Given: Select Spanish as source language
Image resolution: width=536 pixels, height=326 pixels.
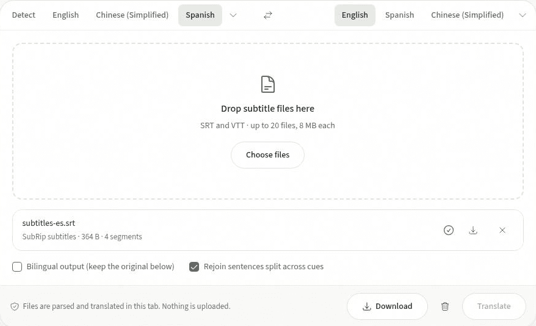Looking at the screenshot, I should pyautogui.click(x=200, y=15).
